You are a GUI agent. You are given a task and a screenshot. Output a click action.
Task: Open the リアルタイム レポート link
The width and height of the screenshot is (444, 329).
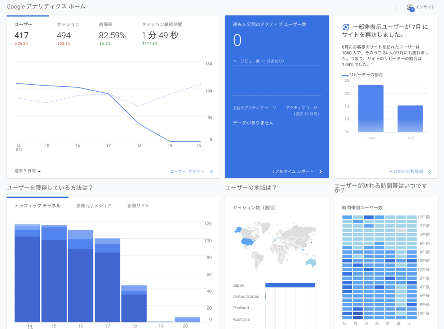tap(292, 171)
